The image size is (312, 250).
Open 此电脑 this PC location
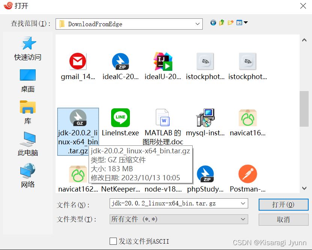click(28, 144)
